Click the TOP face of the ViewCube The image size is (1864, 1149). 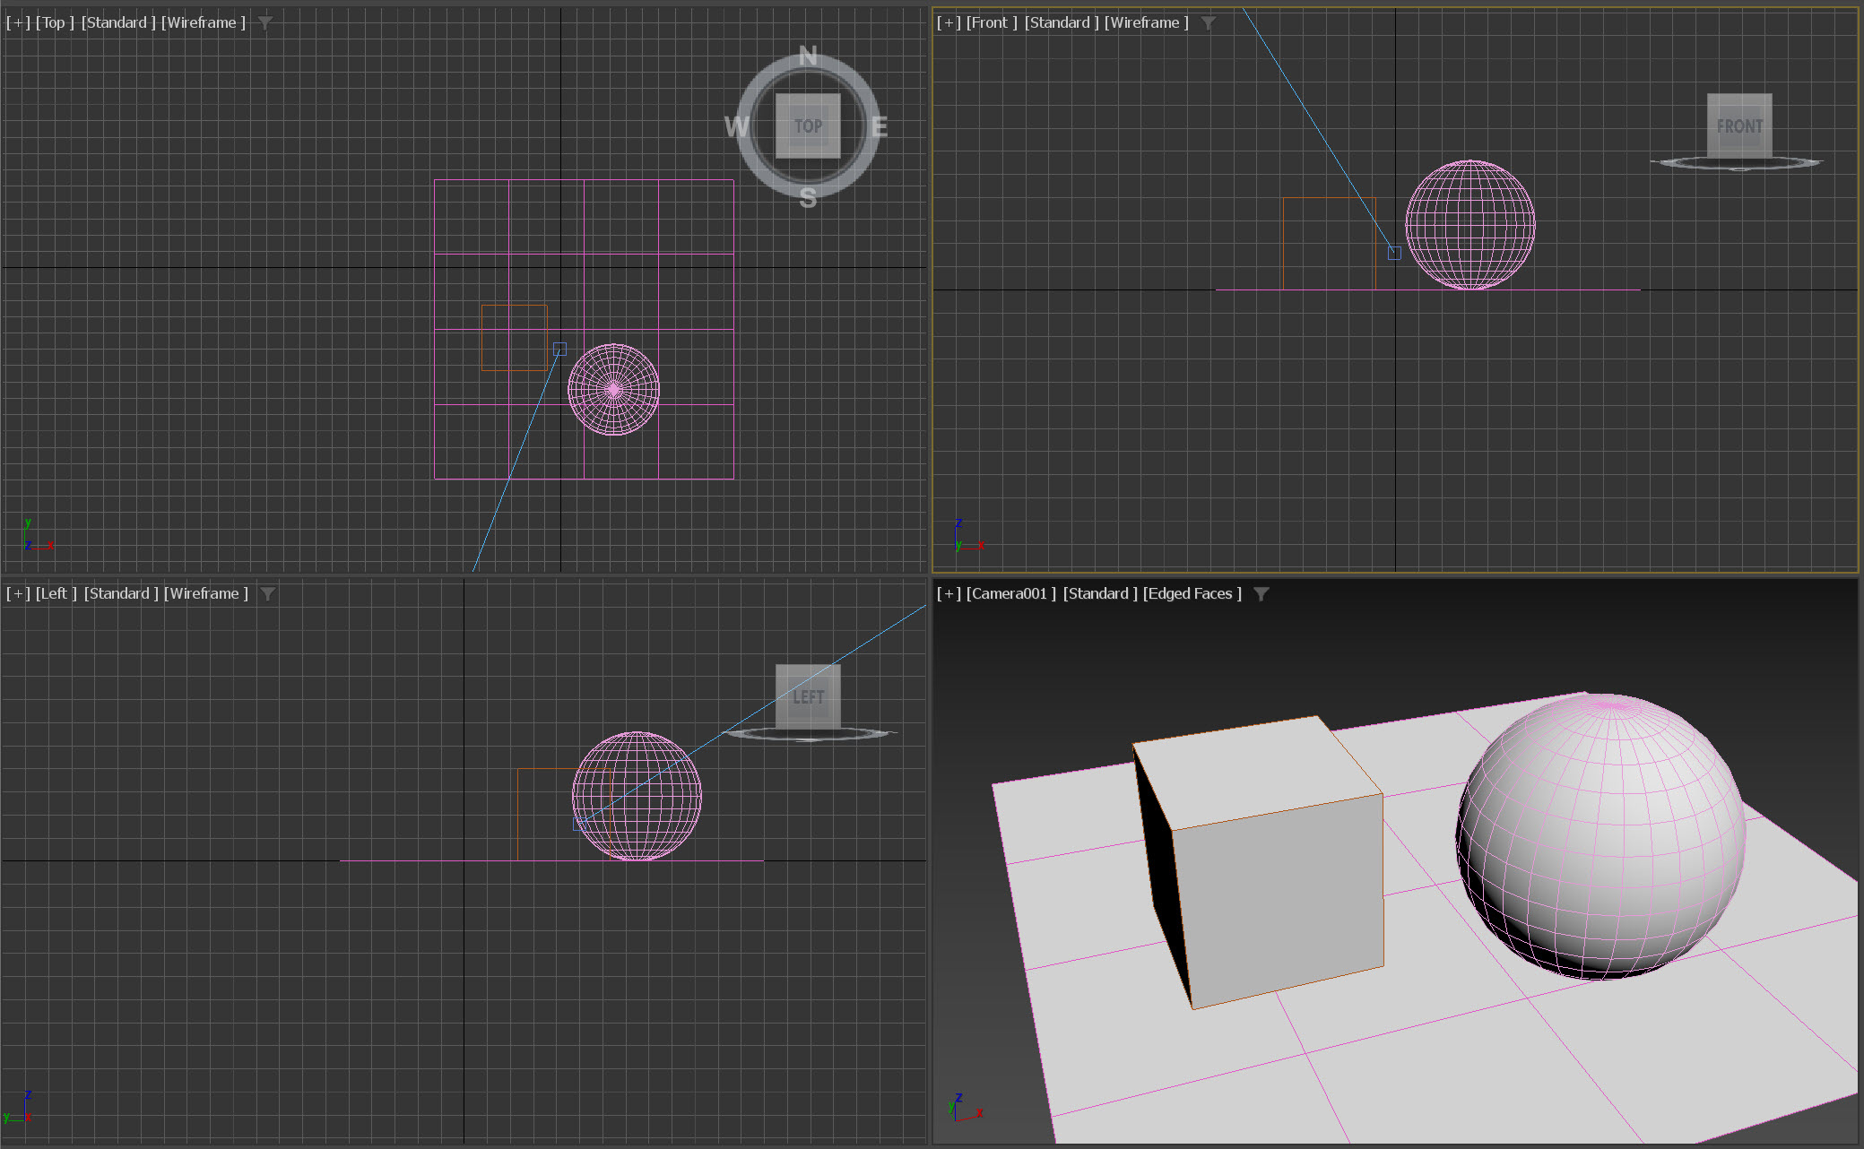coord(808,126)
